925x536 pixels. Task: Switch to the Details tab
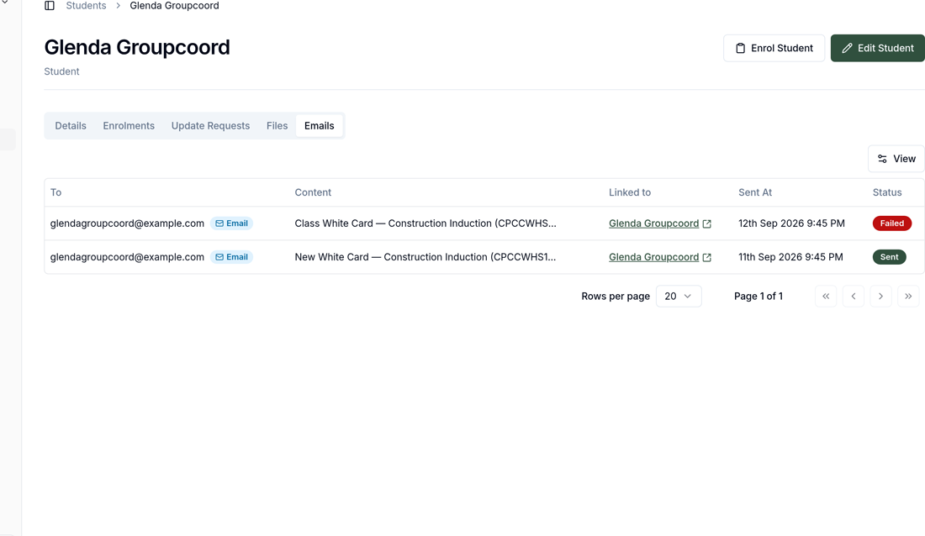[71, 125]
